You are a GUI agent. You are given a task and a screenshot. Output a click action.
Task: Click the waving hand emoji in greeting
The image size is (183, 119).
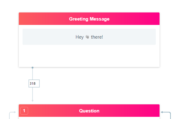click(x=87, y=37)
